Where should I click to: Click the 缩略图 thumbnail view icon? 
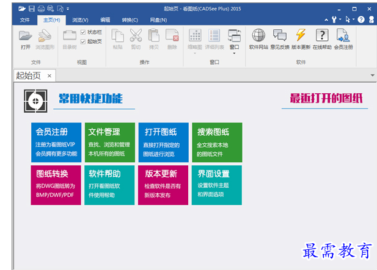click(195, 35)
